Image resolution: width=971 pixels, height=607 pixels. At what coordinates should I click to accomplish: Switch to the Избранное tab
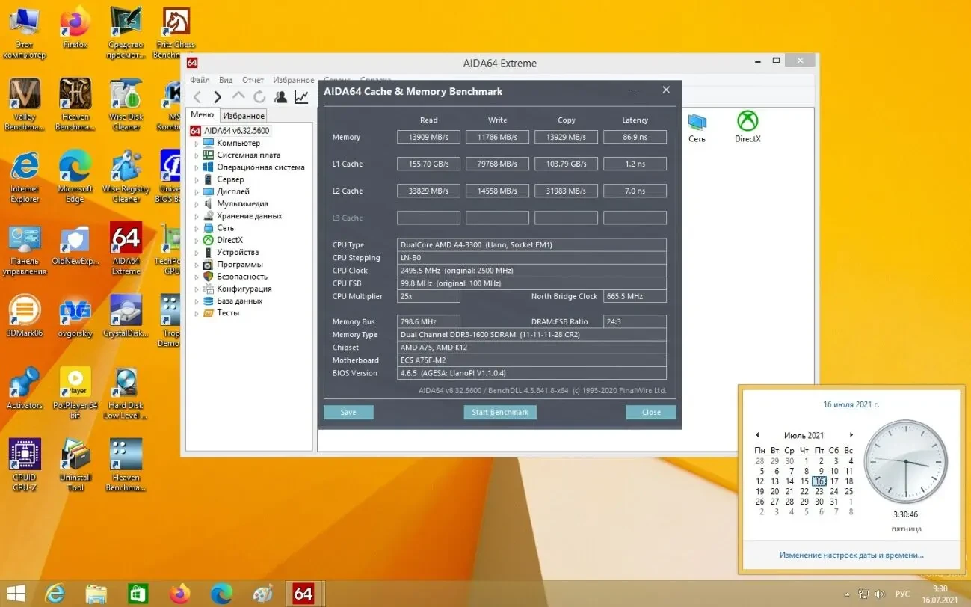[x=243, y=115]
